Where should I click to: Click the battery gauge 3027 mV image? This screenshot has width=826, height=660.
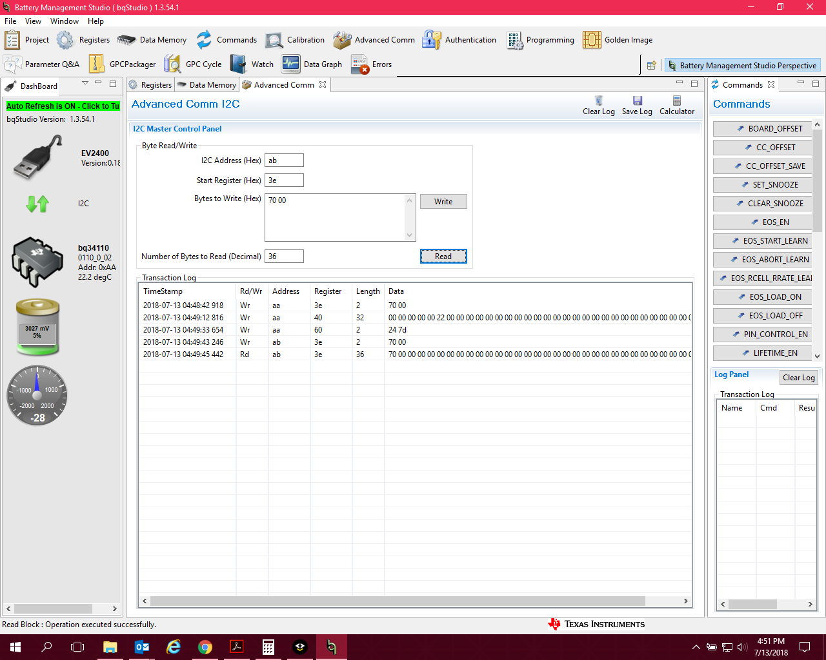click(x=37, y=327)
